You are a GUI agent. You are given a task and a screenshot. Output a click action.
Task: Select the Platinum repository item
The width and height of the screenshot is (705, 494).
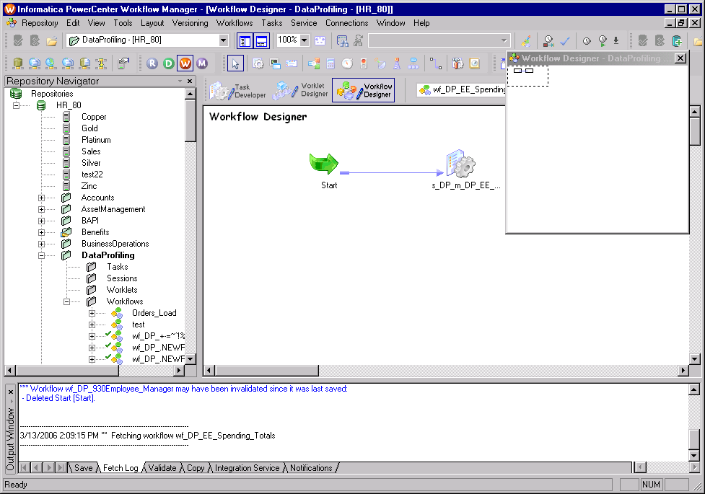pyautogui.click(x=96, y=140)
